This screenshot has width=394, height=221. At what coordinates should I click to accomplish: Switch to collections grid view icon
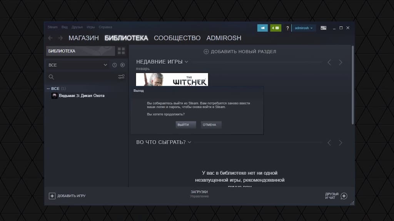coord(121,51)
